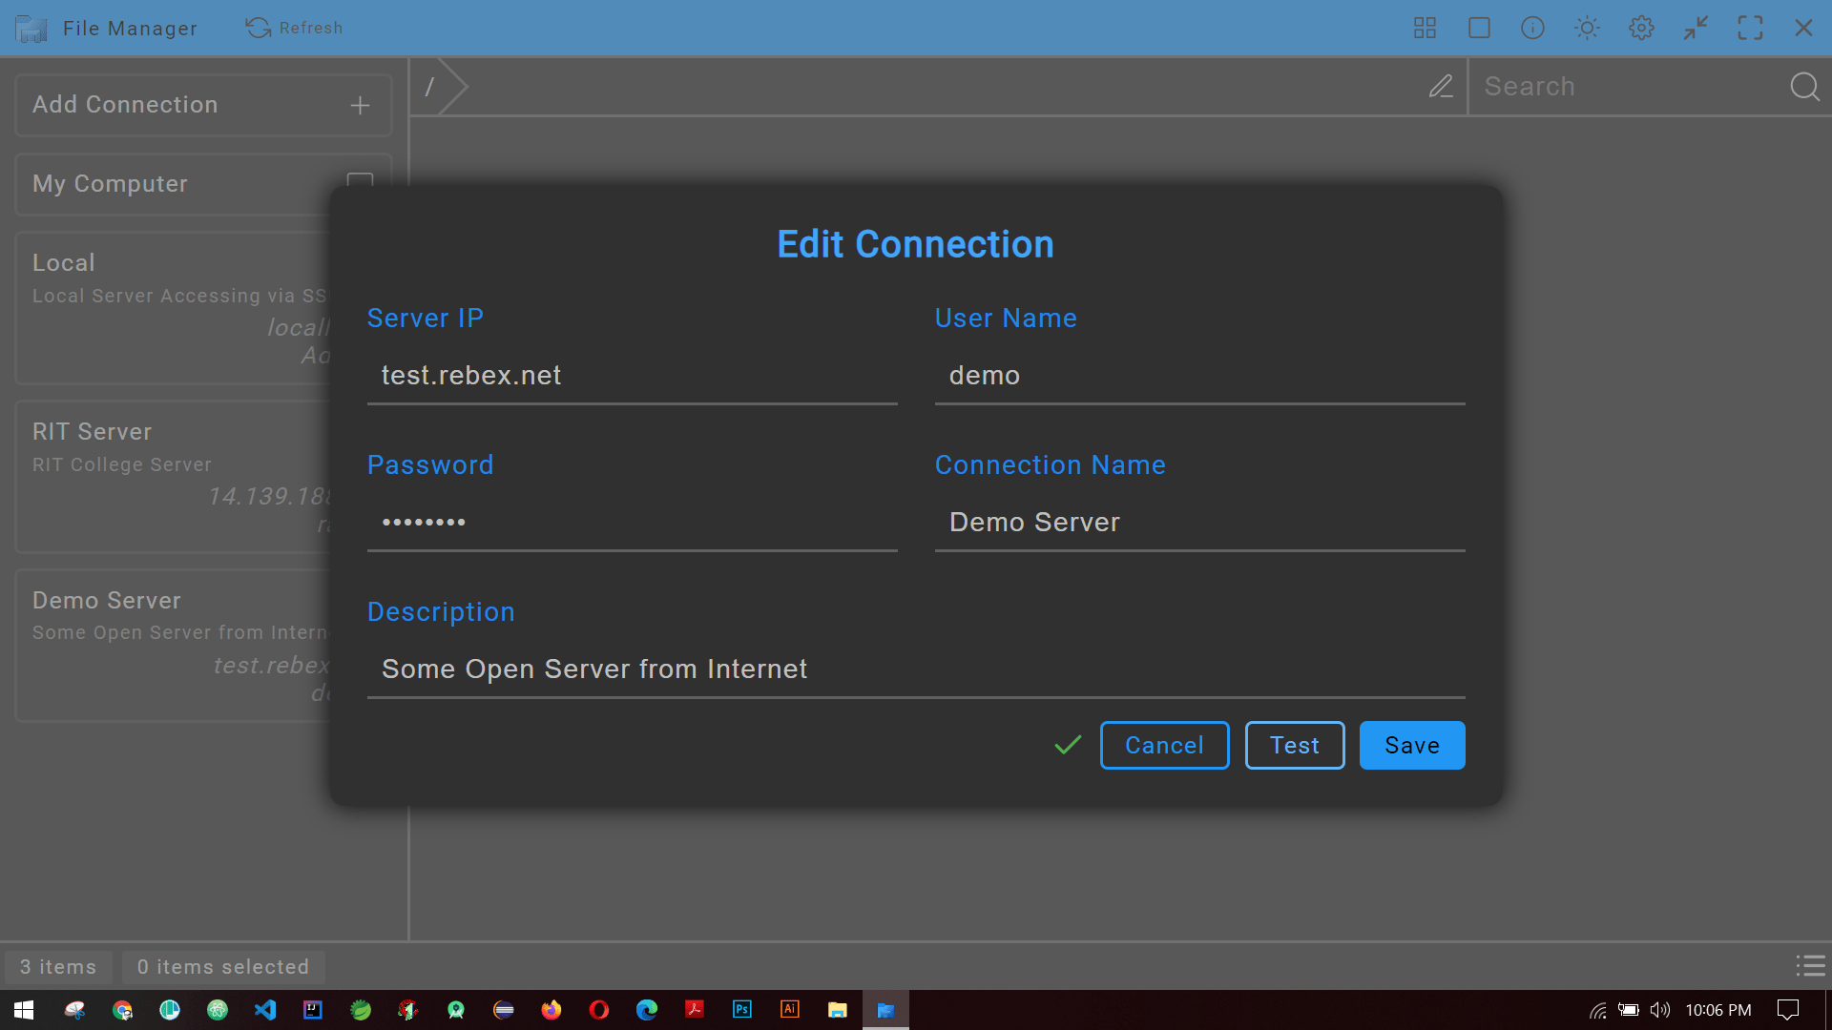Image resolution: width=1832 pixels, height=1030 pixels.
Task: Click the single-pane view square icon
Action: pyautogui.click(x=1478, y=28)
